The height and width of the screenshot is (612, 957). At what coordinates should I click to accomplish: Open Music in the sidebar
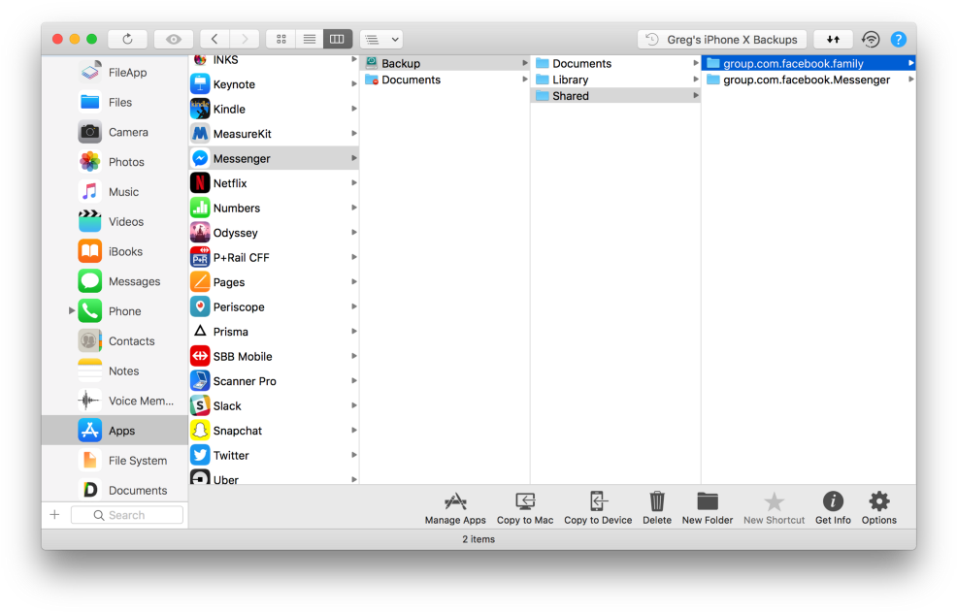pos(115,192)
